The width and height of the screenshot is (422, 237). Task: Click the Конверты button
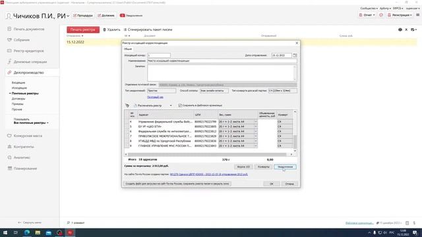click(264, 167)
